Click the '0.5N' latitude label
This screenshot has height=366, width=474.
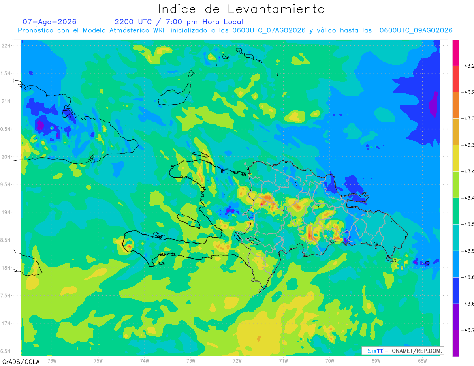[6, 129]
